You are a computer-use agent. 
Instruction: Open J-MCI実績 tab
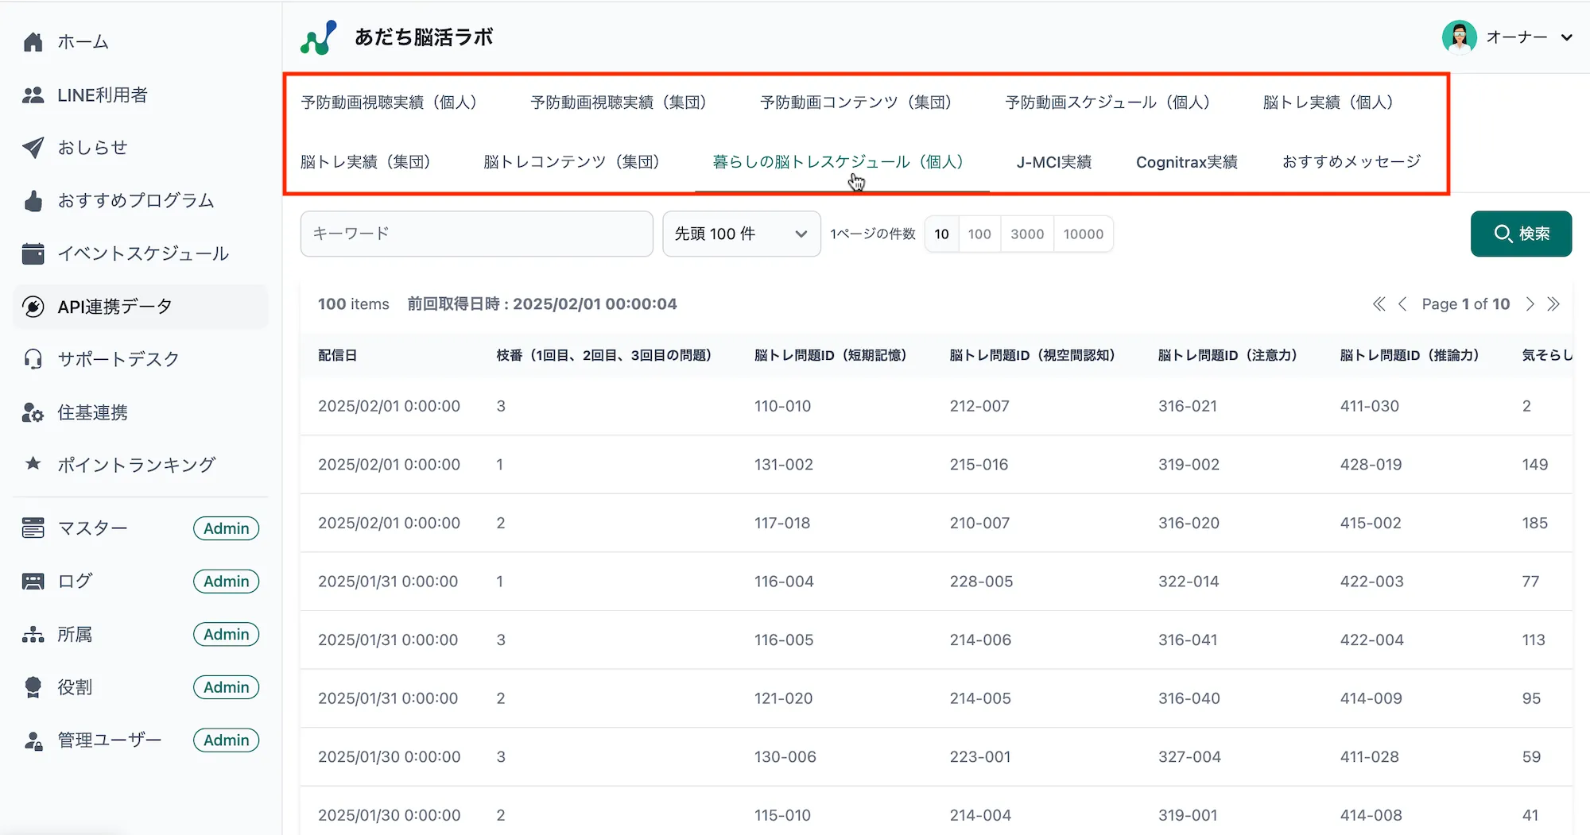pyautogui.click(x=1054, y=161)
